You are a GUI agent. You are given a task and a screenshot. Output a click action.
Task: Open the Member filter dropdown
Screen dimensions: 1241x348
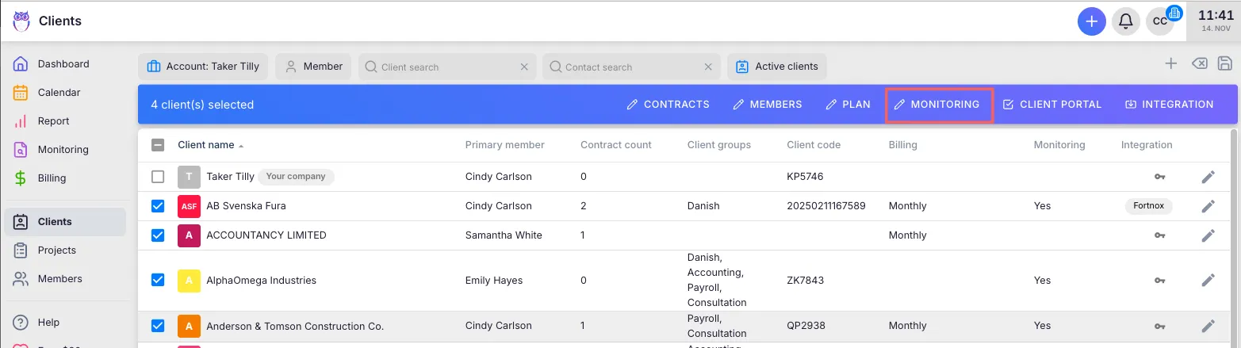pyautogui.click(x=313, y=67)
